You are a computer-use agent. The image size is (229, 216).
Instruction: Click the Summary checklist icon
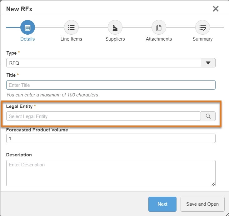click(x=202, y=27)
